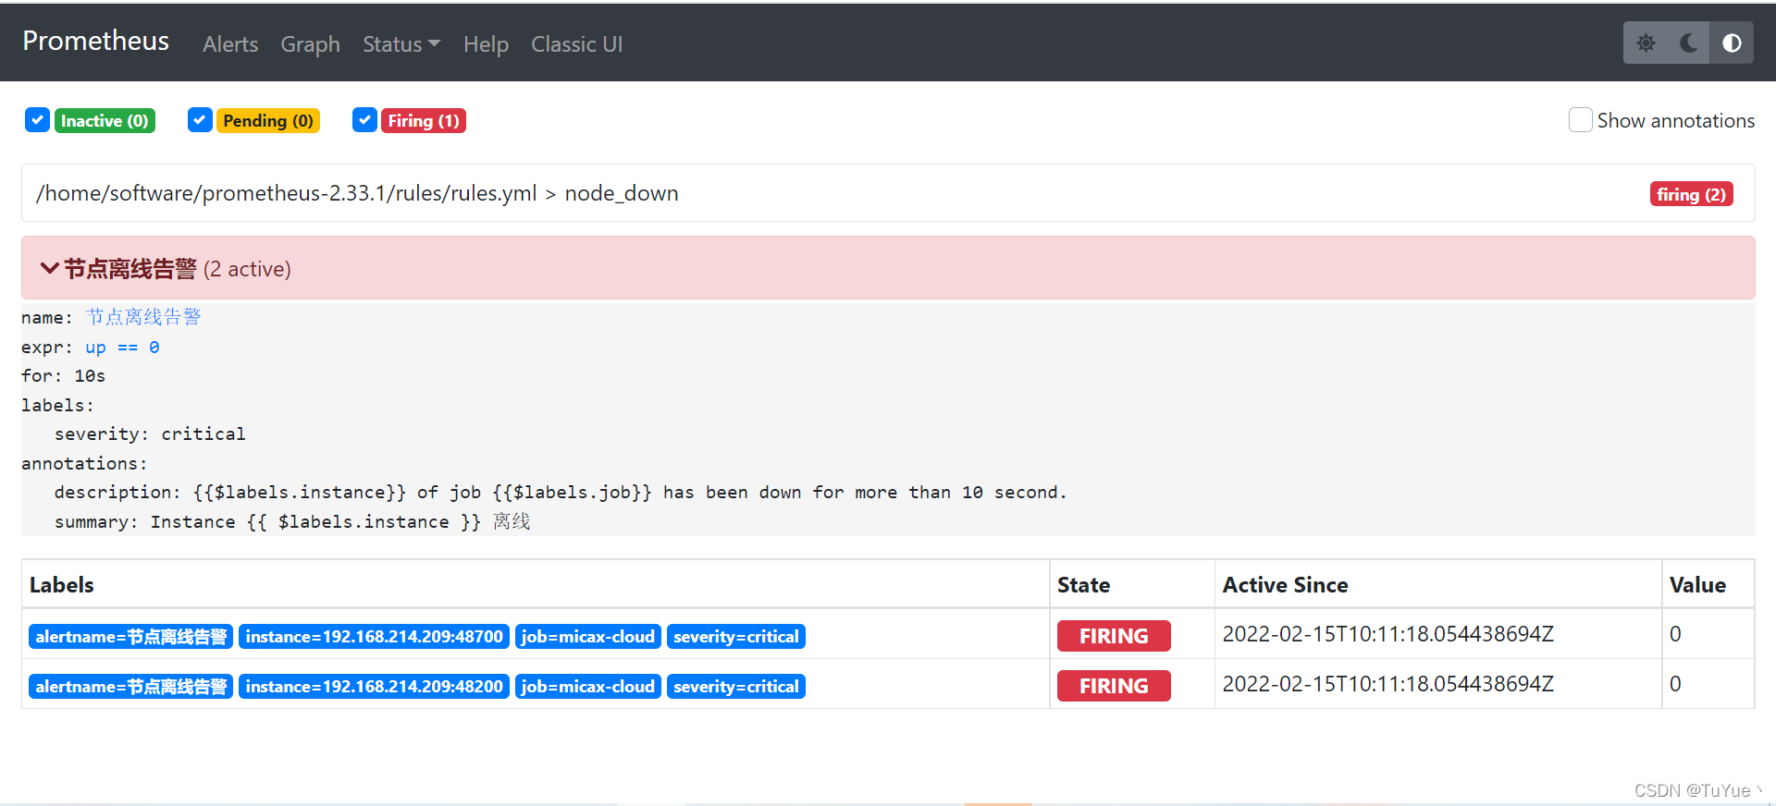1776x806 pixels.
Task: Select the Active Since time in 48200 row
Action: point(1387,684)
